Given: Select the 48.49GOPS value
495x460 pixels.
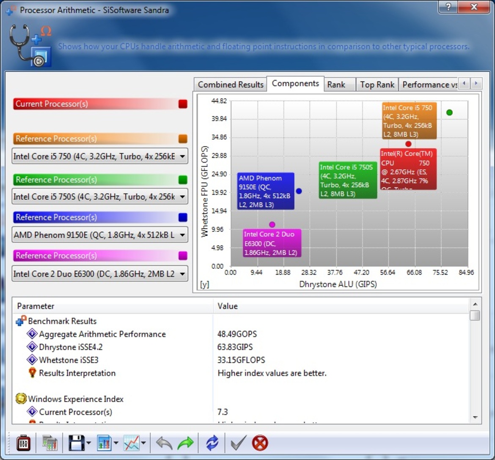Looking at the screenshot, I should point(237,334).
